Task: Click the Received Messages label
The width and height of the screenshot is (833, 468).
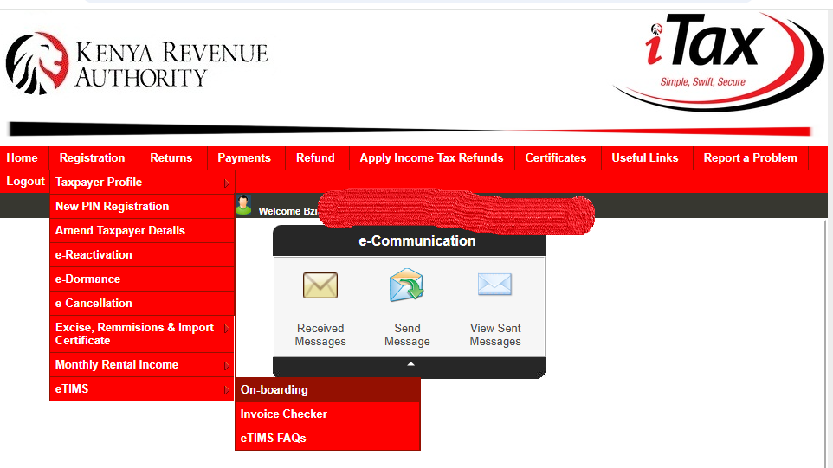Action: point(320,335)
